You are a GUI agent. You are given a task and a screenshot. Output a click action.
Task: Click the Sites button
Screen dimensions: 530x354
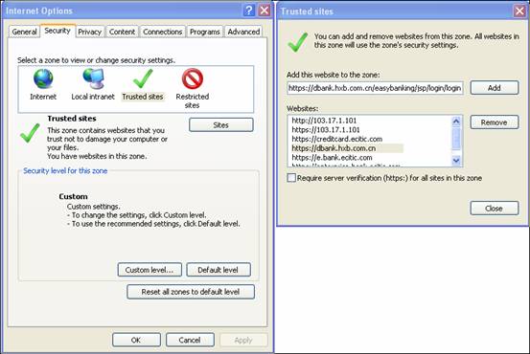pos(221,125)
